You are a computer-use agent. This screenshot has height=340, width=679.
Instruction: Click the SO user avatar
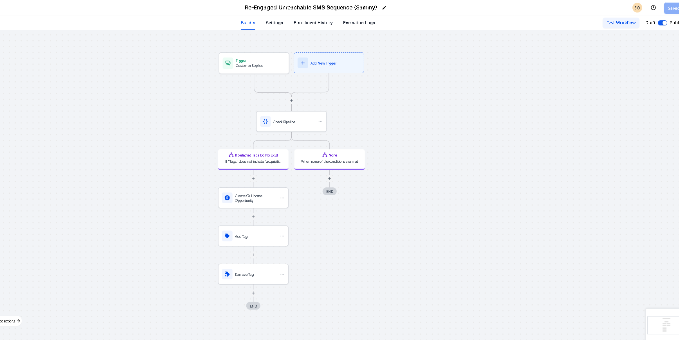(637, 8)
